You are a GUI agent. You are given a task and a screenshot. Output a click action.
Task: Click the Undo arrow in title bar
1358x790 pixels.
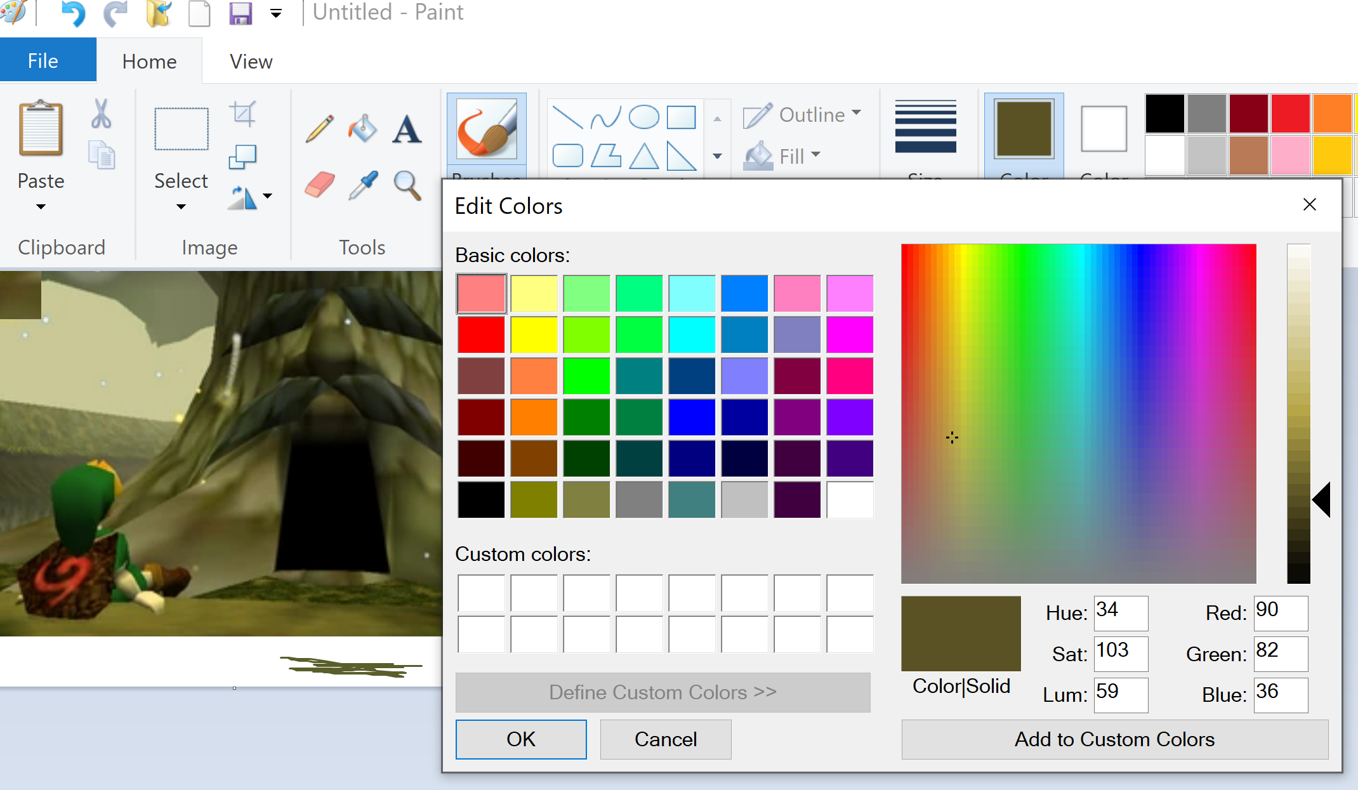pos(74,13)
